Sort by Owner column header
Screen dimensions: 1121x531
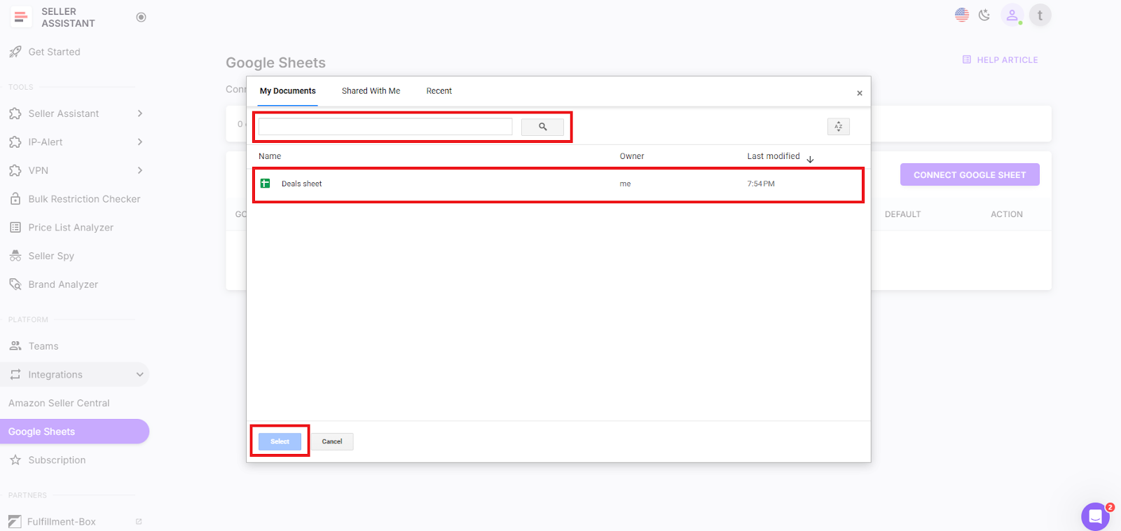click(x=632, y=156)
